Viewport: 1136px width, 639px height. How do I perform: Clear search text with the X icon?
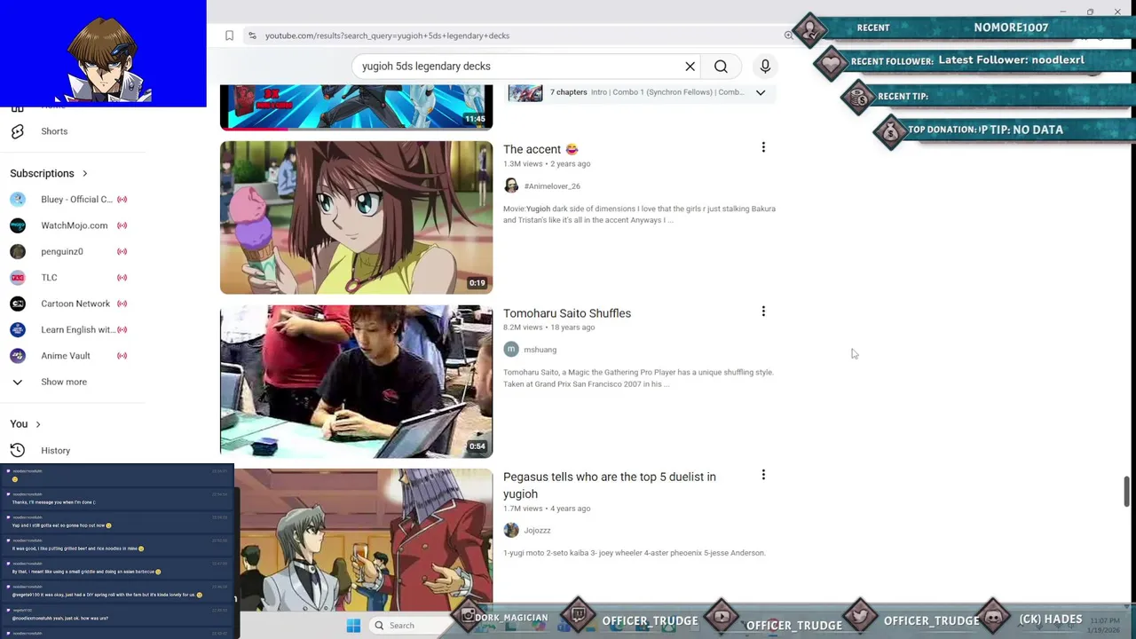[x=690, y=67]
